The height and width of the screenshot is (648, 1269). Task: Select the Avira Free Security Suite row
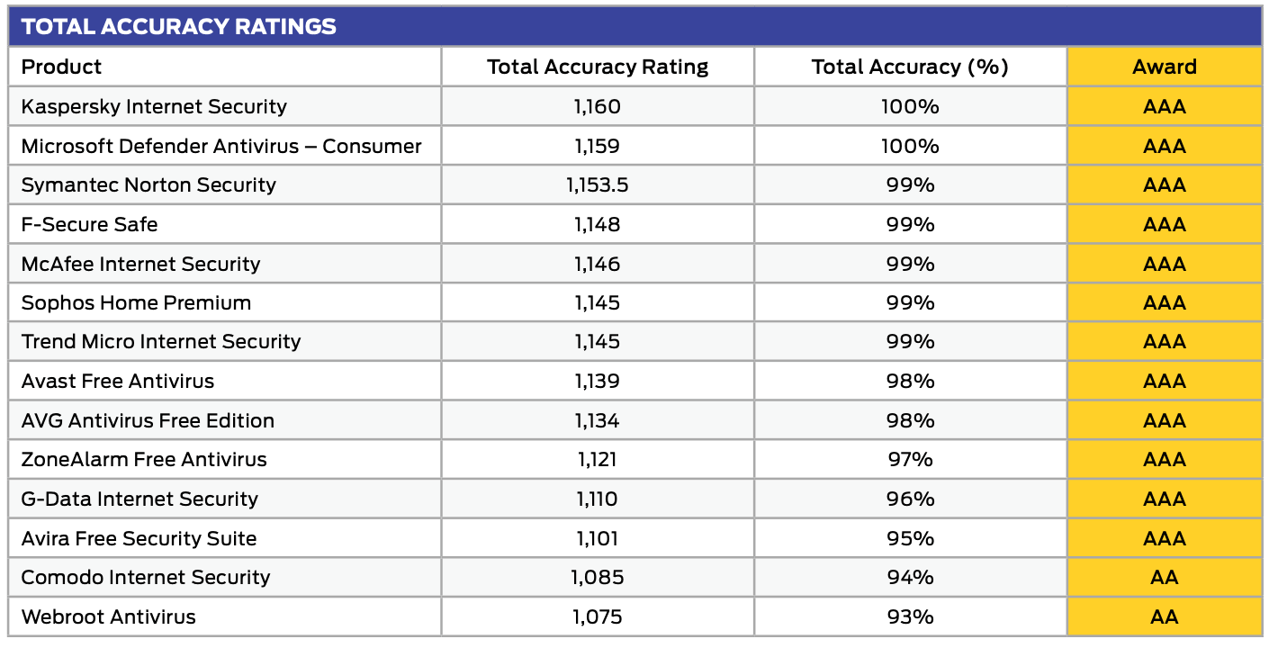click(139, 538)
